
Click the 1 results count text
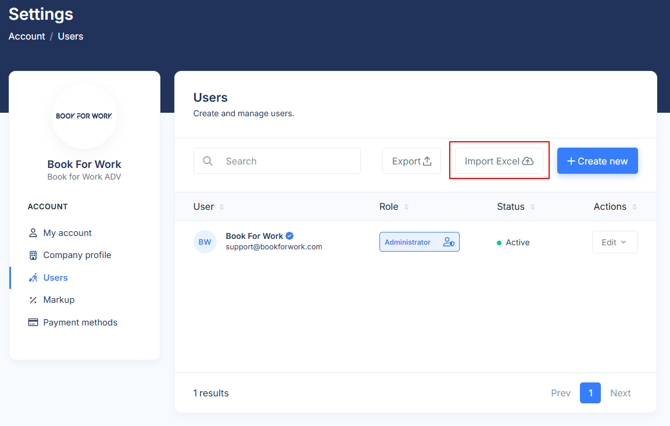point(211,393)
